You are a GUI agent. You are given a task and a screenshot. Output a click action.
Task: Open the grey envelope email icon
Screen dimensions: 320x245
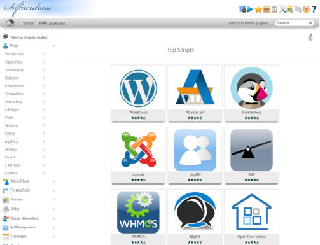click(298, 10)
